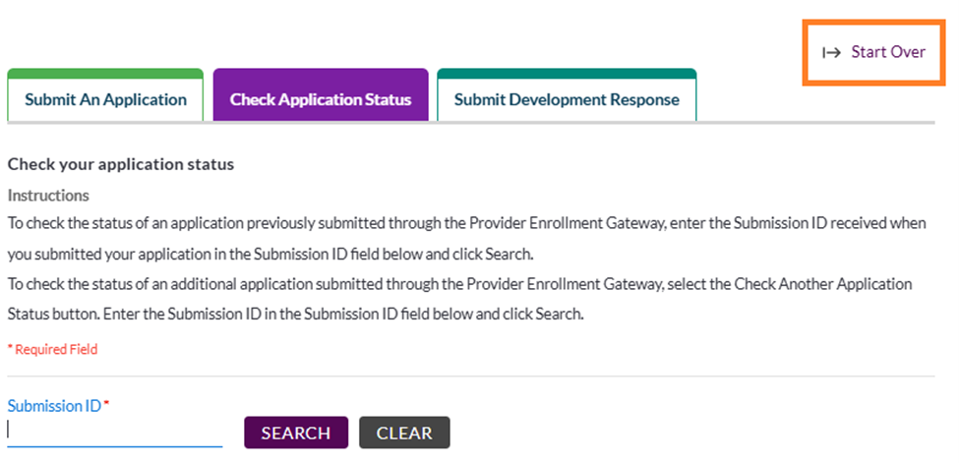Click the green top edge of Submit An Application tab
Screen dimensions: 959x463
pyautogui.click(x=105, y=72)
